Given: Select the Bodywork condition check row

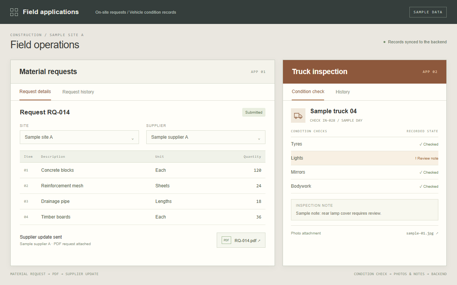Looking at the screenshot, I should (364, 186).
